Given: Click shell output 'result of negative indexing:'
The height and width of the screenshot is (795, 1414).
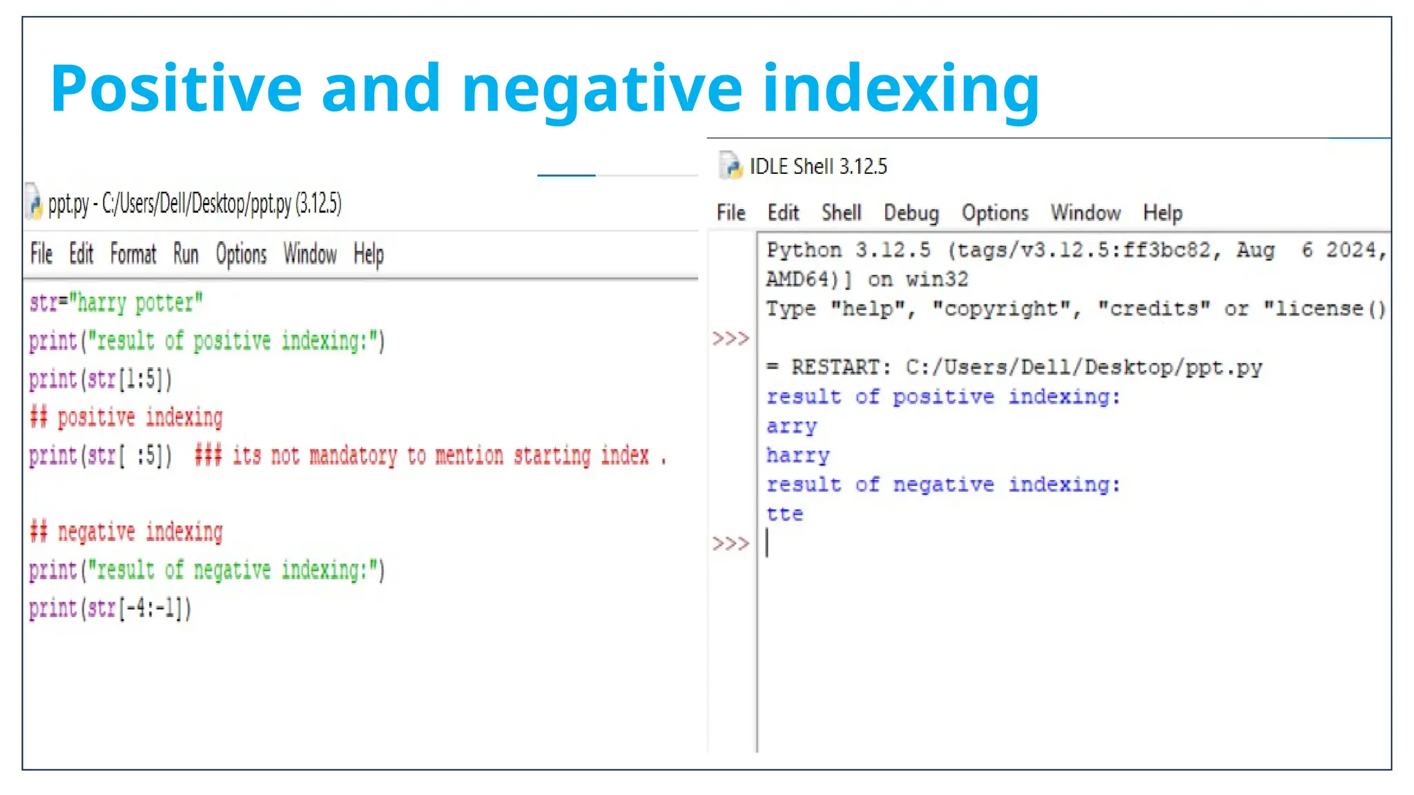Looking at the screenshot, I should 943,484.
